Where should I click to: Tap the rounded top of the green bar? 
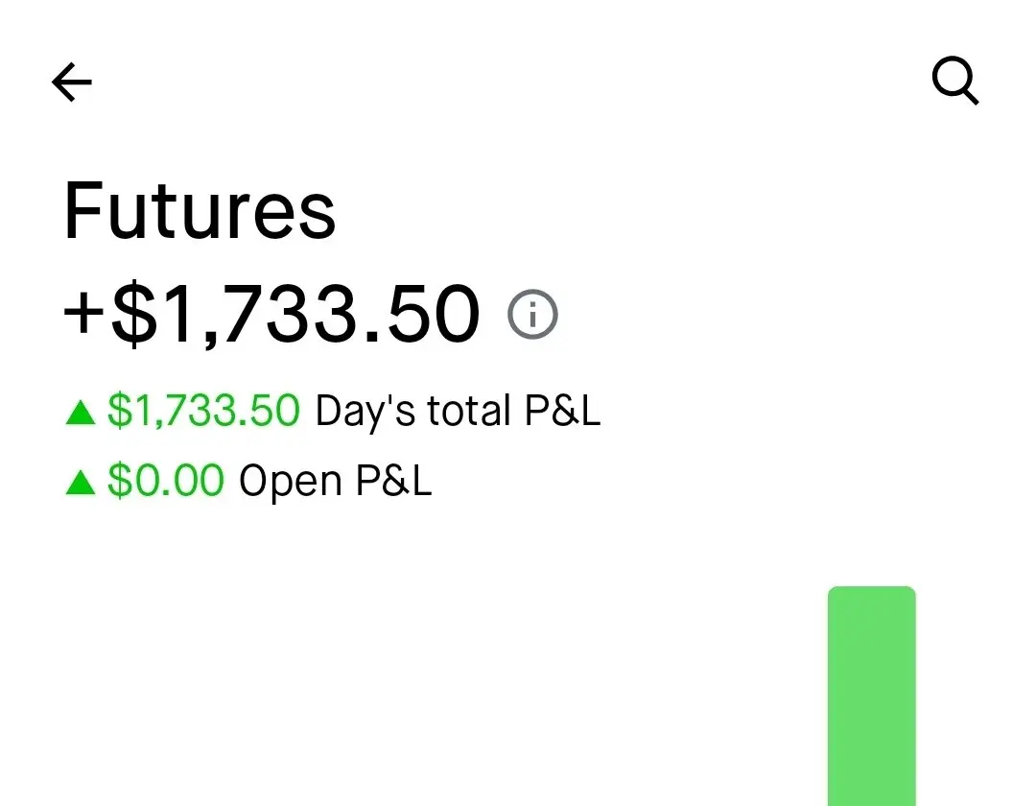871,597
